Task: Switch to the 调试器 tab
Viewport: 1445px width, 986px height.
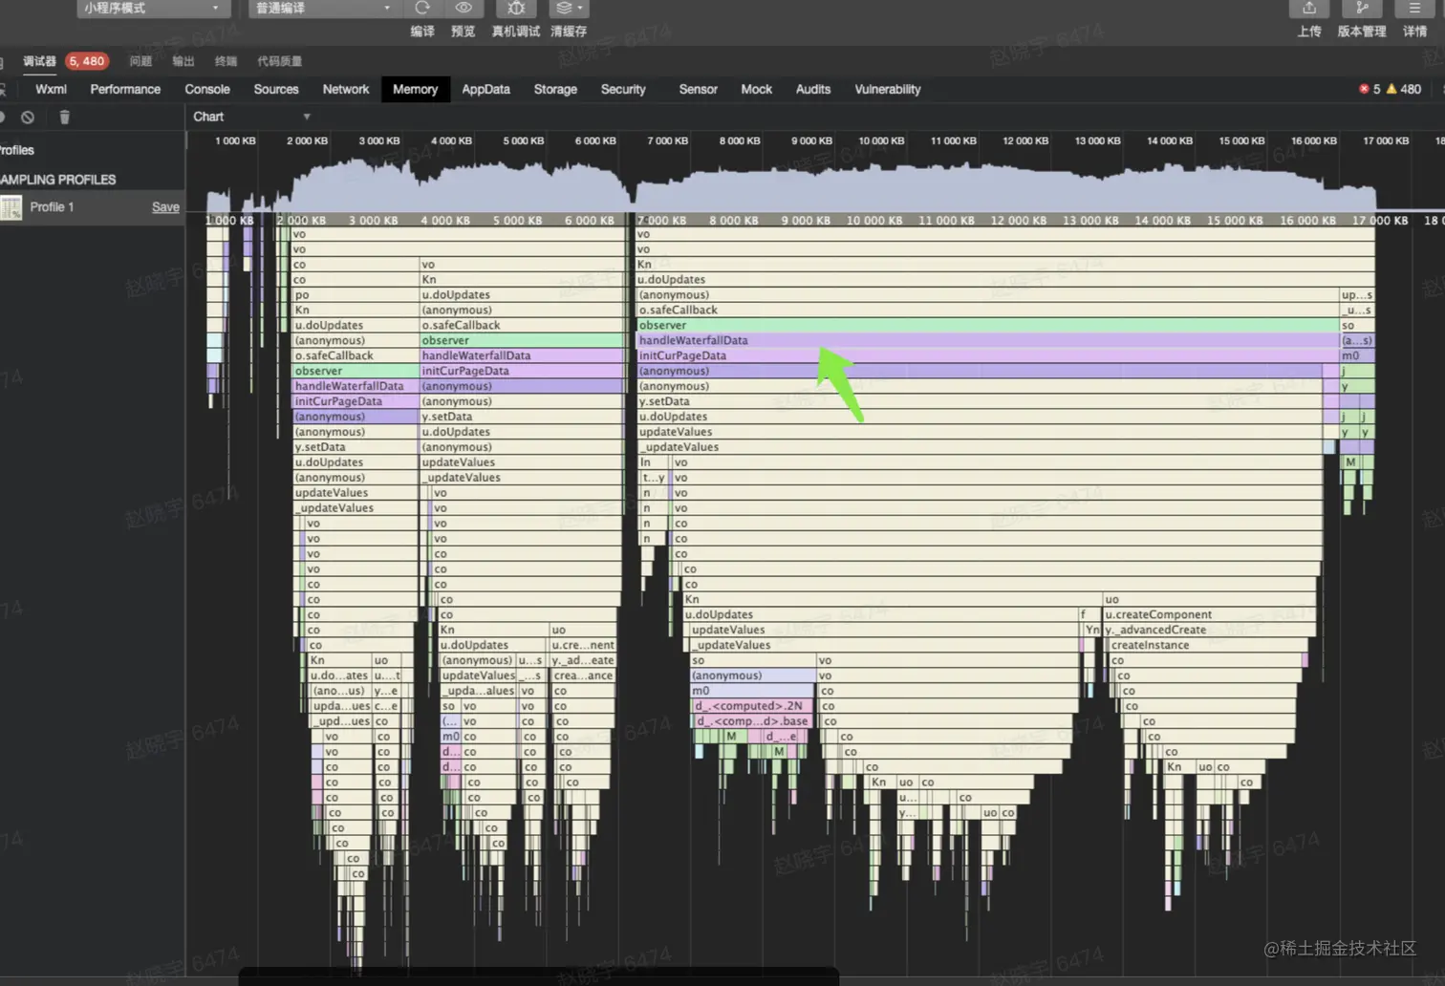Action: click(39, 61)
